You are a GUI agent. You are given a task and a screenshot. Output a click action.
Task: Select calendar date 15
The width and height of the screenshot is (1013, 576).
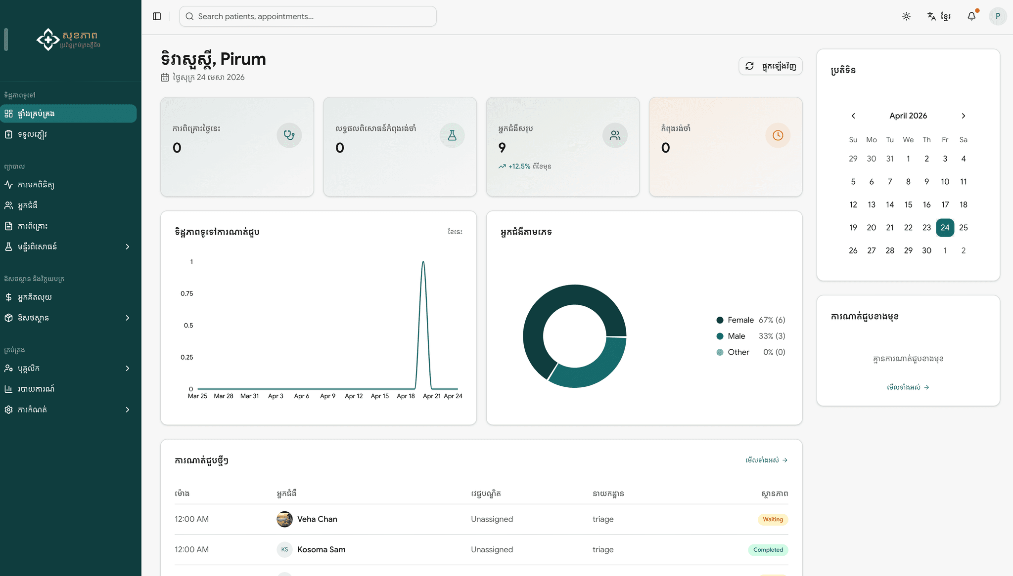(908, 205)
